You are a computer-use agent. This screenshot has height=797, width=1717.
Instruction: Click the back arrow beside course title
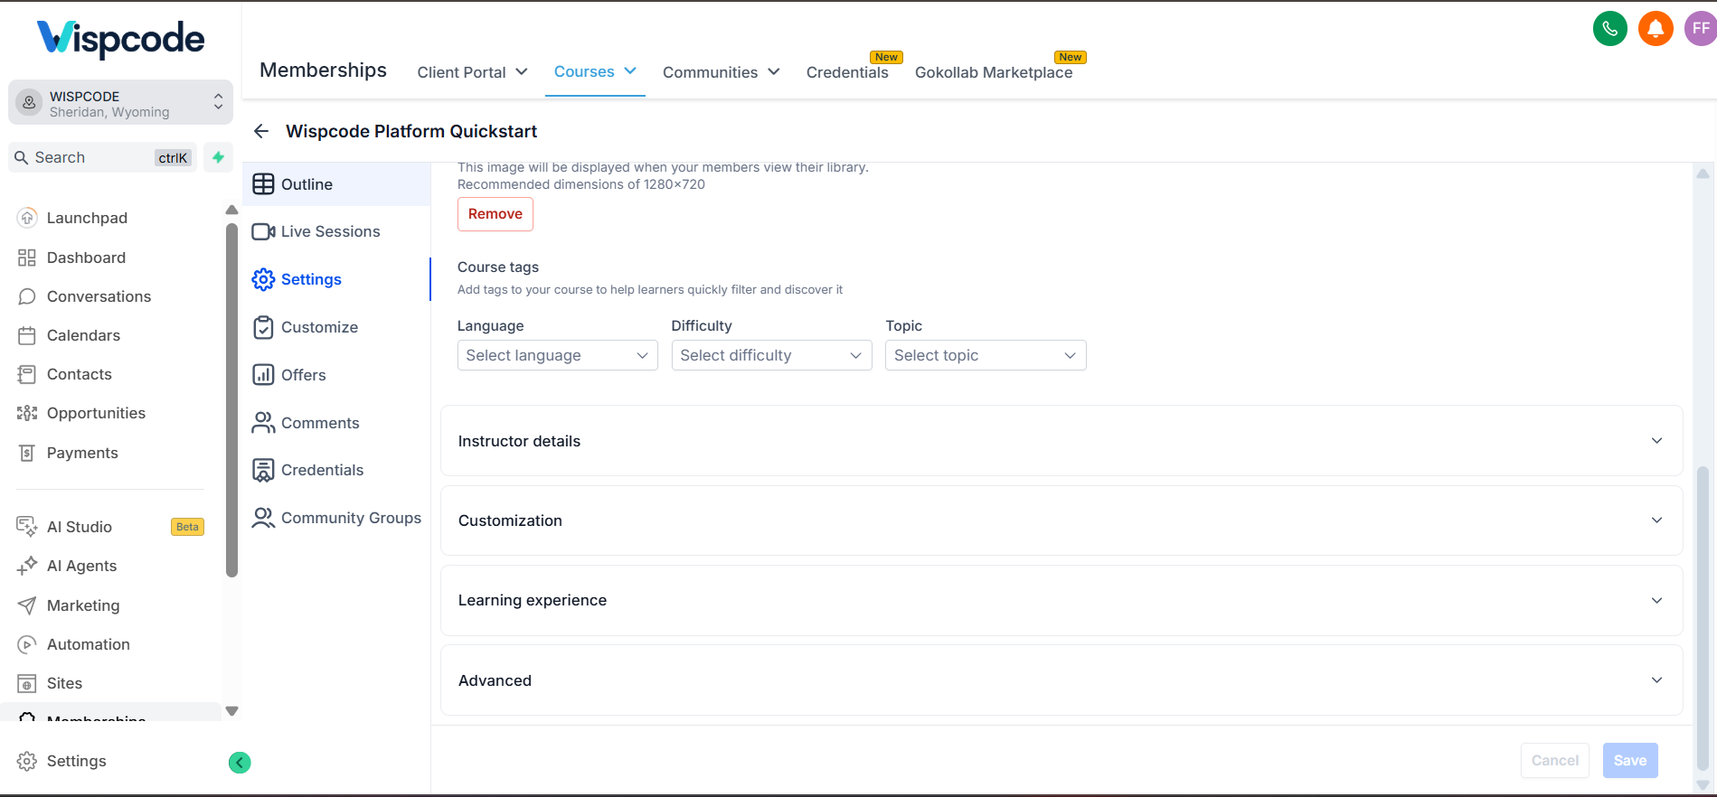point(261,132)
